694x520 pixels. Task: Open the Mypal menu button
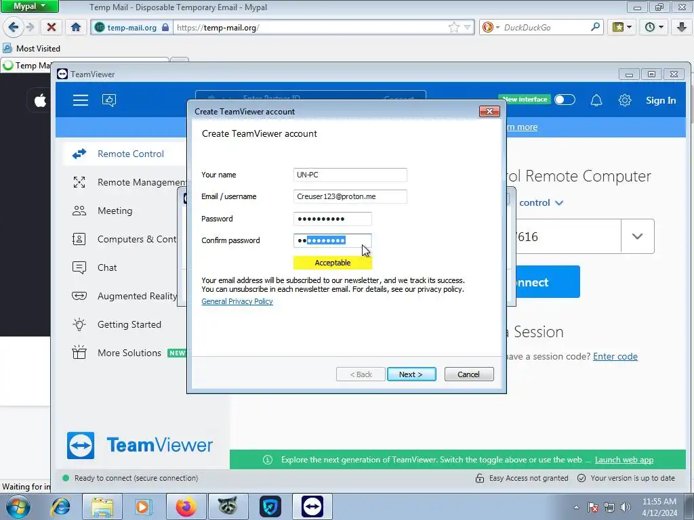[x=29, y=6]
